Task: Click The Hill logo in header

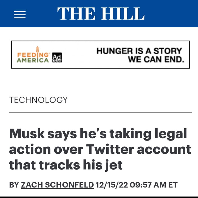Action: 101,14
